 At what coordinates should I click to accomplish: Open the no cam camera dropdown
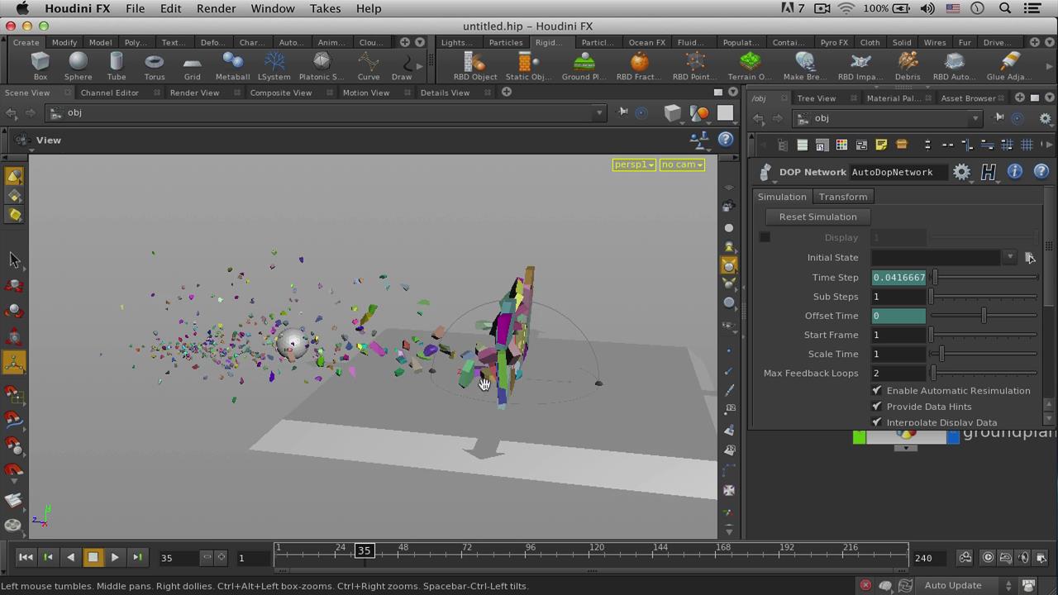[x=682, y=164]
